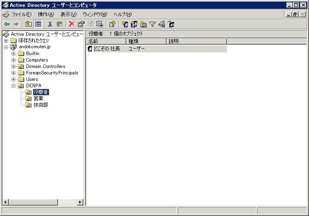Select the 保存されたクエリ folder
Screen dimensions: 309x216
click(x=33, y=41)
